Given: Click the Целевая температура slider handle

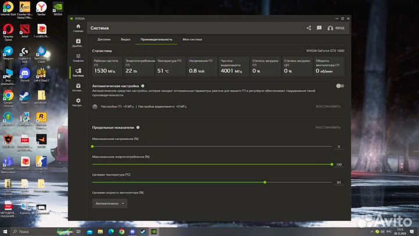Looking at the screenshot, I should (x=265, y=182).
